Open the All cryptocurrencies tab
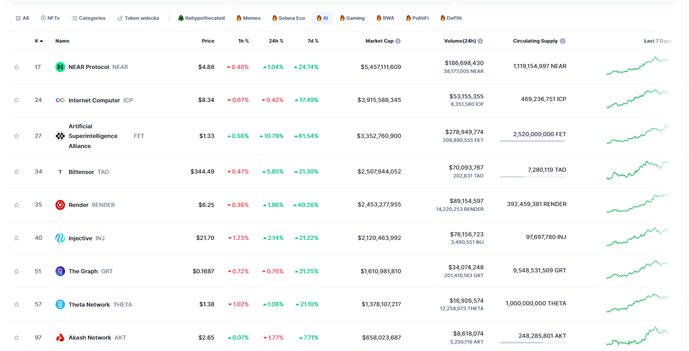The width and height of the screenshot is (689, 351). [x=22, y=18]
